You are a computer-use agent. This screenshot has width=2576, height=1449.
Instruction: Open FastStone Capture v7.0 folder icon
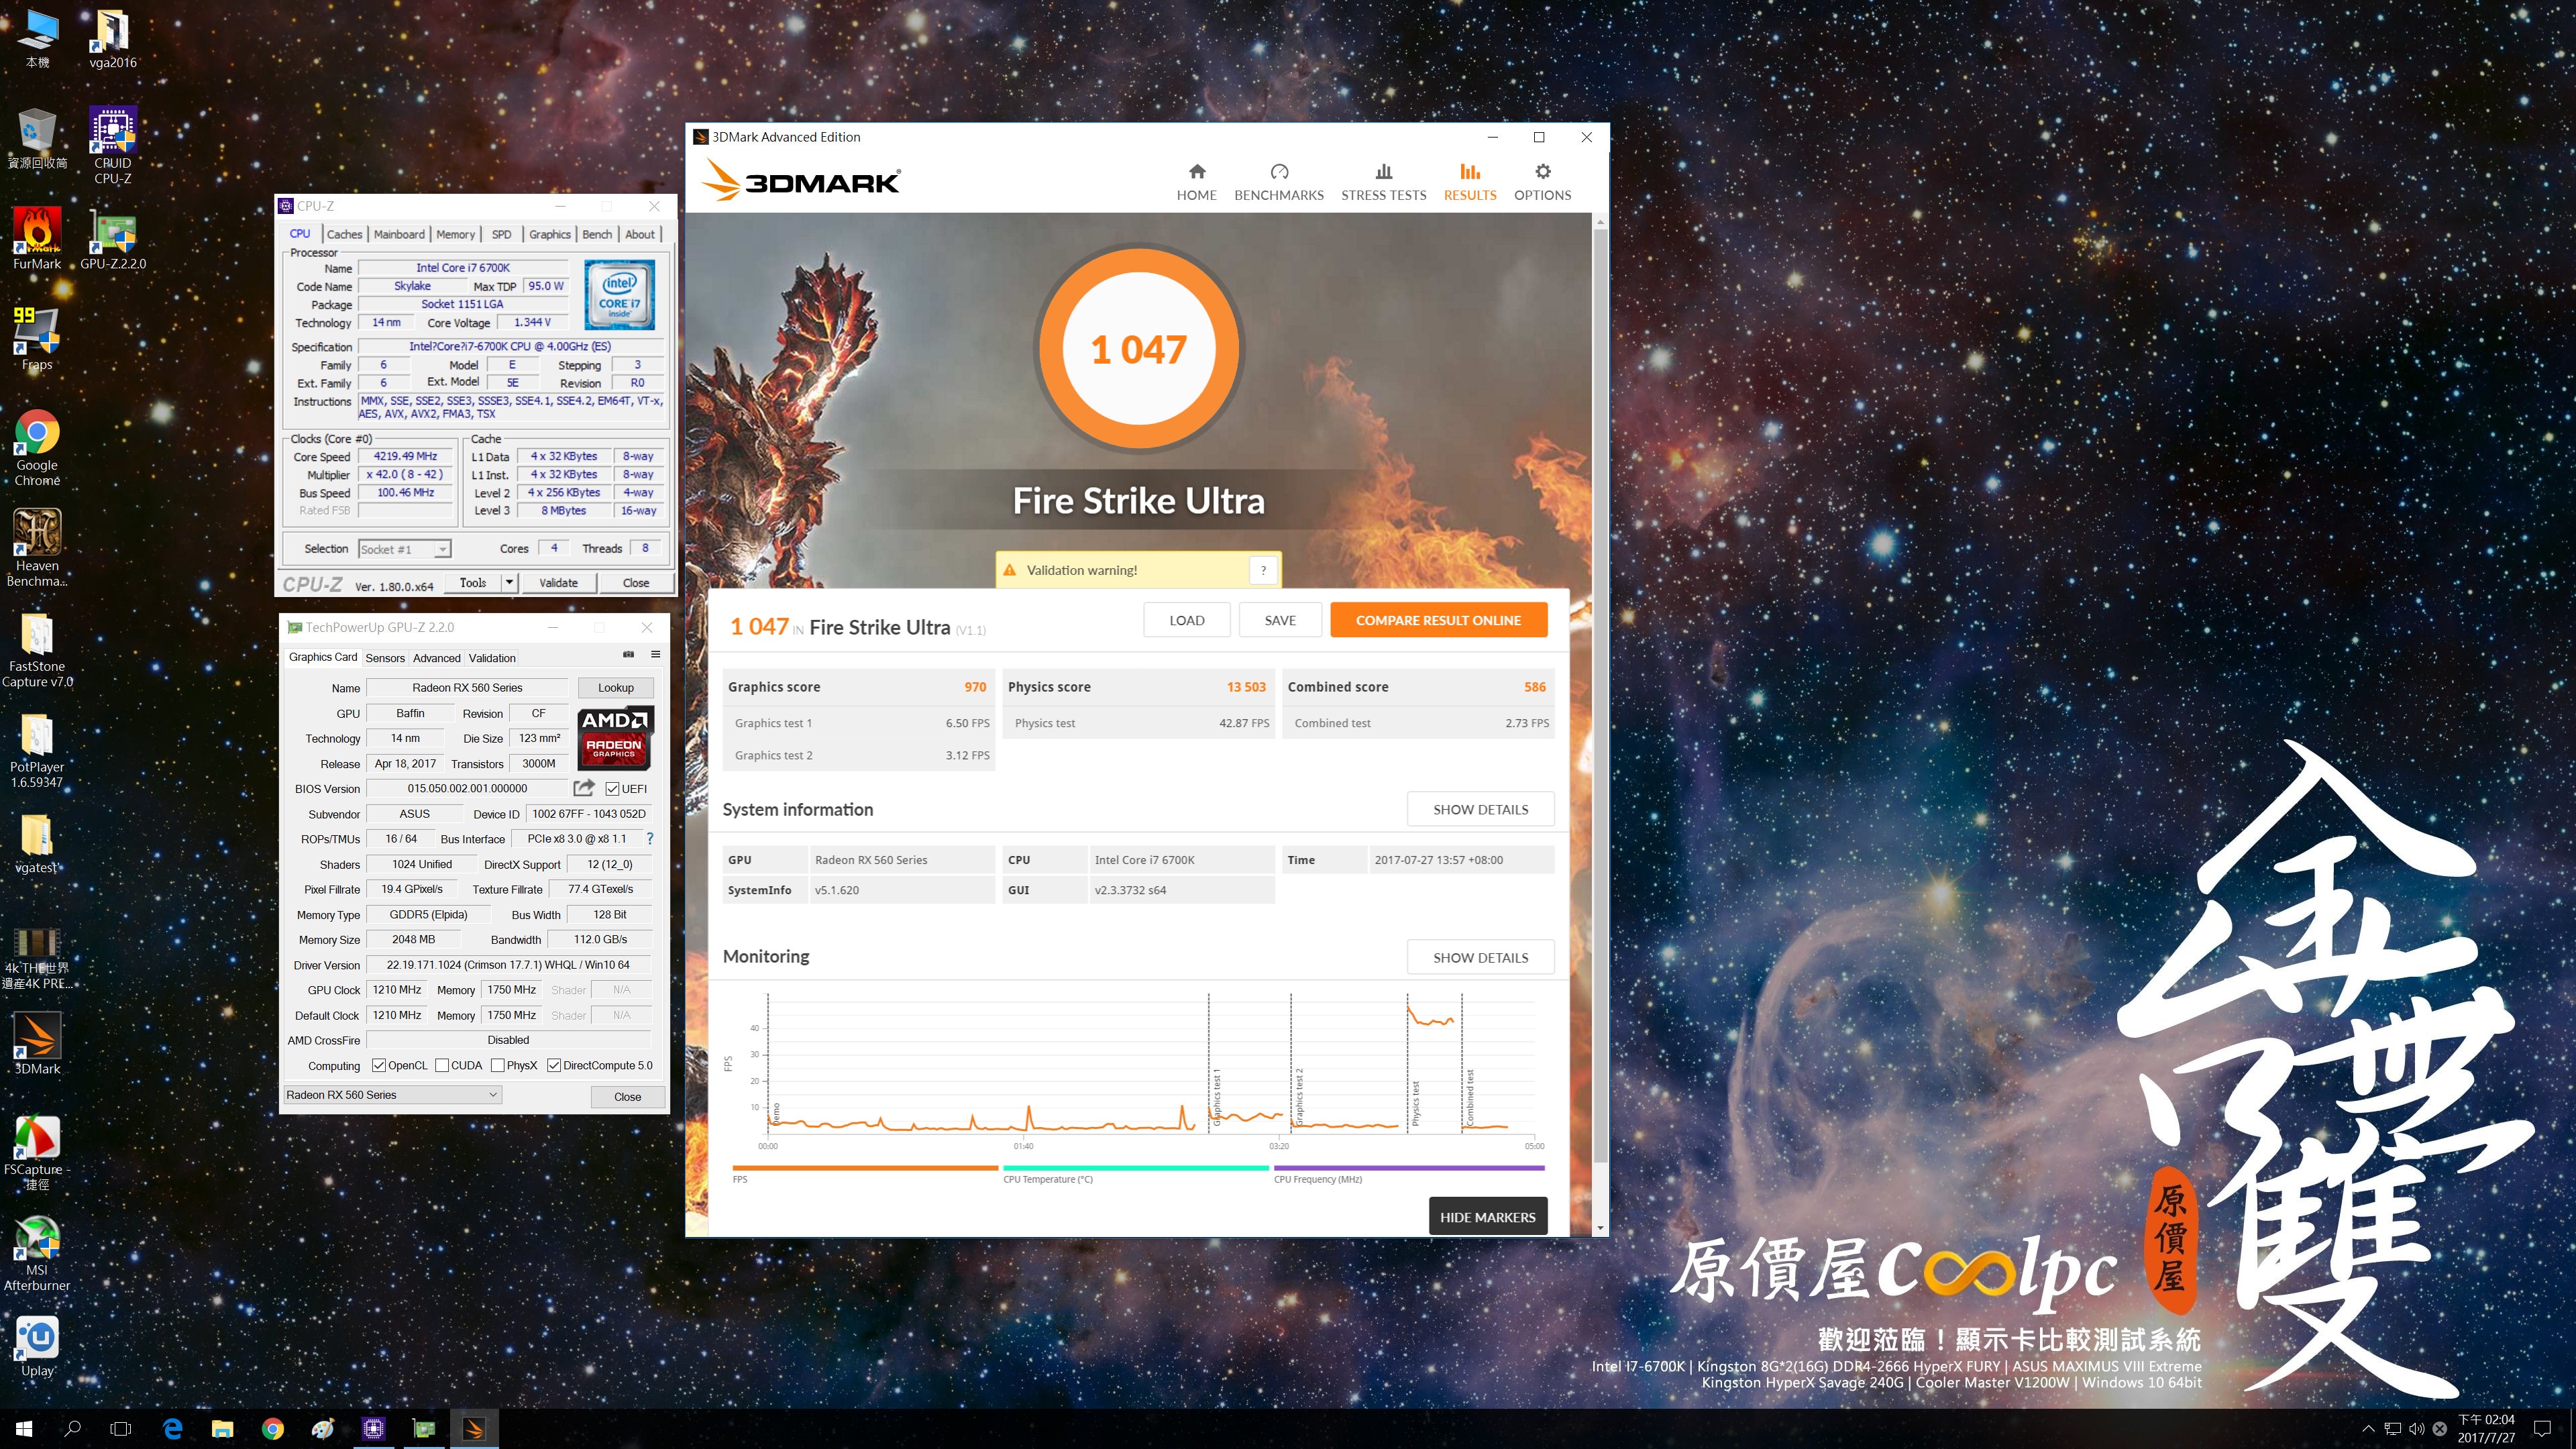37,649
